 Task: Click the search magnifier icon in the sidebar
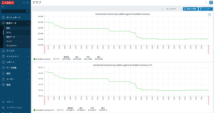(x=28, y=11)
